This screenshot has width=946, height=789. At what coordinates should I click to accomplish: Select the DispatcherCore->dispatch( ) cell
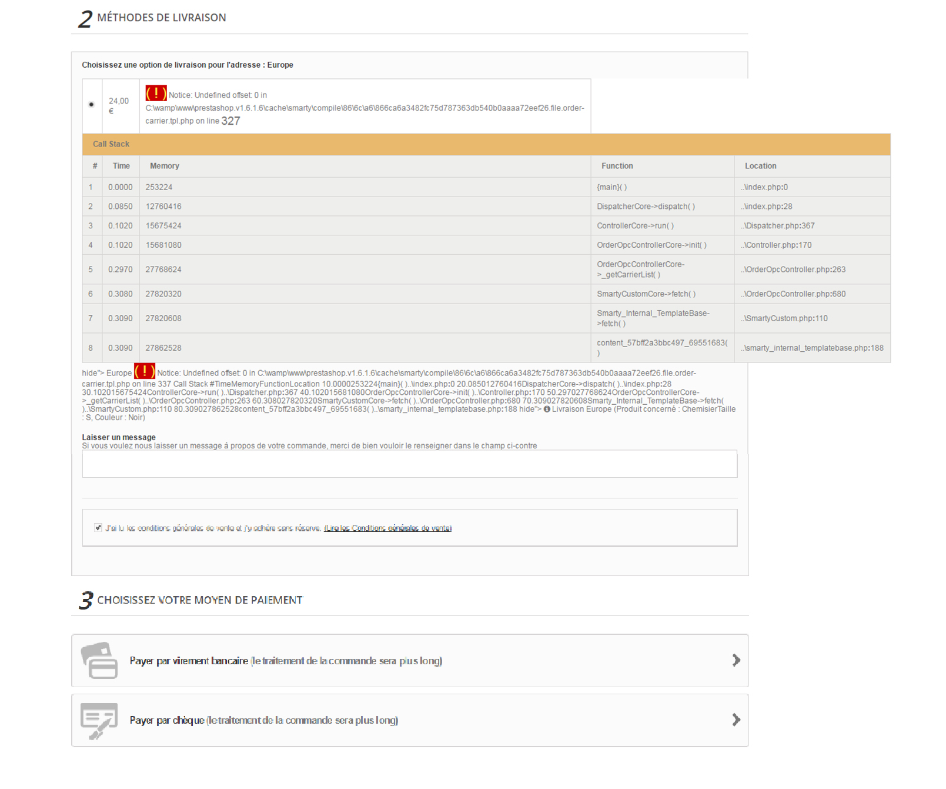663,207
